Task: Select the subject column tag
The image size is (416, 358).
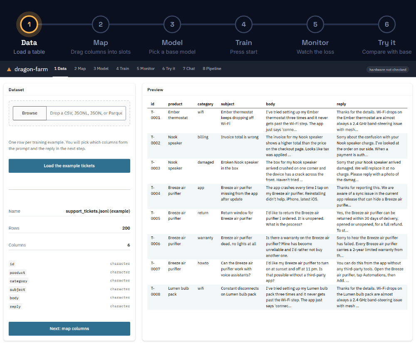Action: (x=17, y=289)
